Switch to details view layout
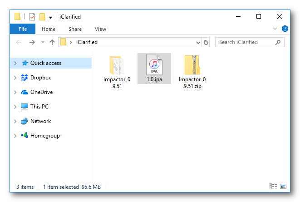 [273, 187]
